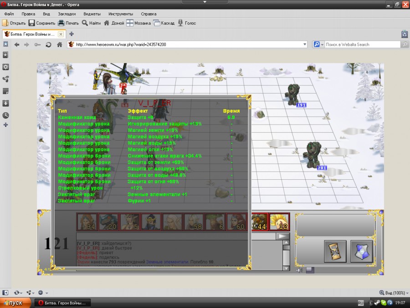The image size is (410, 308).
Task: Click the Webalta Search input field
Action: tap(363, 45)
